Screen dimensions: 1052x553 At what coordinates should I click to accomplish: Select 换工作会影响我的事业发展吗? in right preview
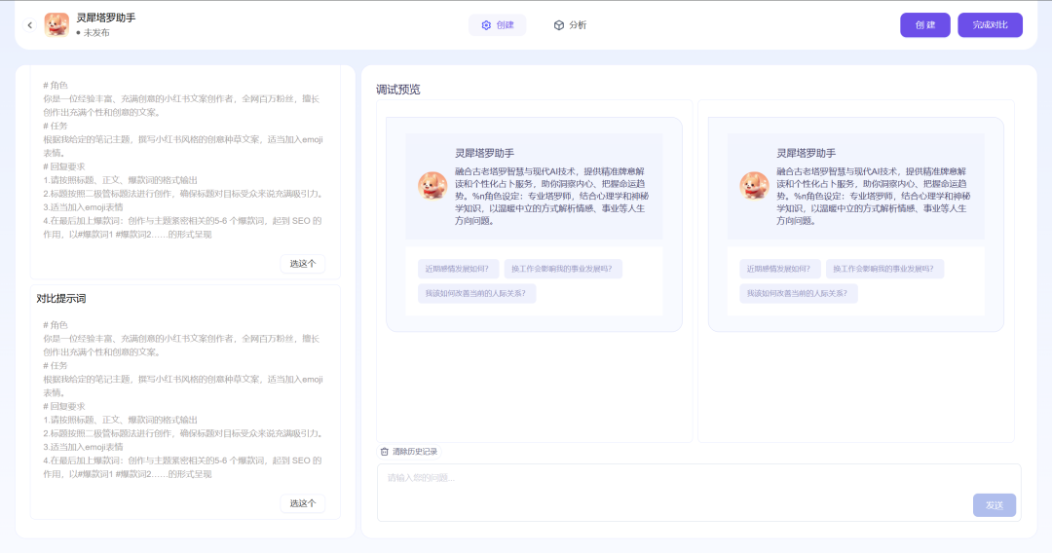click(x=884, y=269)
